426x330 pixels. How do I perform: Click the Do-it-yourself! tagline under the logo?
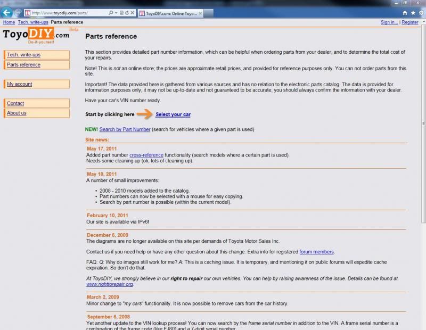click(x=41, y=42)
